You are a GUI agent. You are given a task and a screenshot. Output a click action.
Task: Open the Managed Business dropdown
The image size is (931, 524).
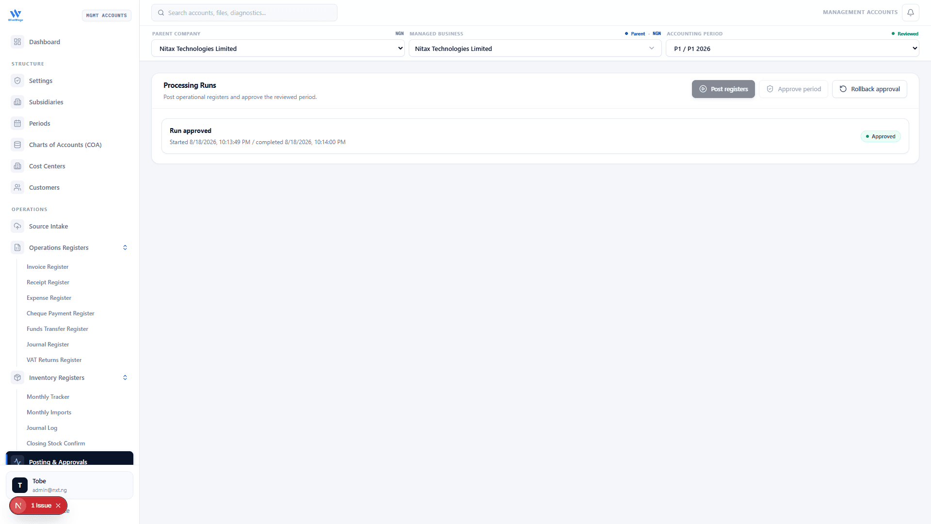tap(535, 49)
